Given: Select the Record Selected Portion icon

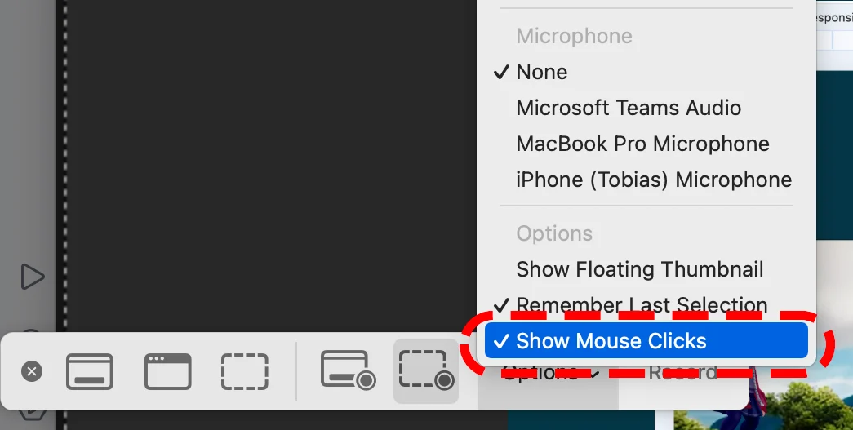Looking at the screenshot, I should pos(426,370).
